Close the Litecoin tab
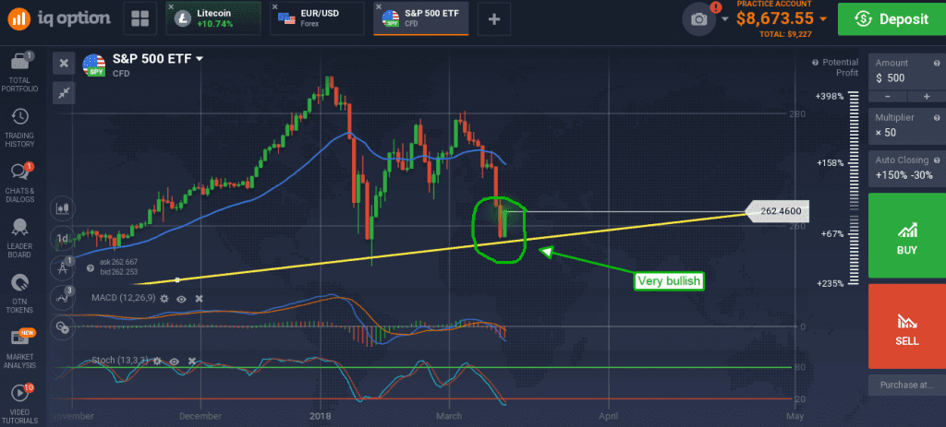This screenshot has width=946, height=427. click(x=171, y=7)
